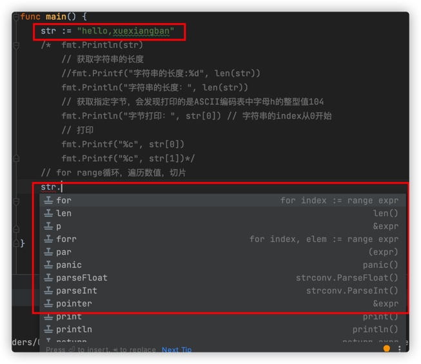Click the template icon beside 'parseFloat'
421x364 pixels.
click(x=48, y=278)
